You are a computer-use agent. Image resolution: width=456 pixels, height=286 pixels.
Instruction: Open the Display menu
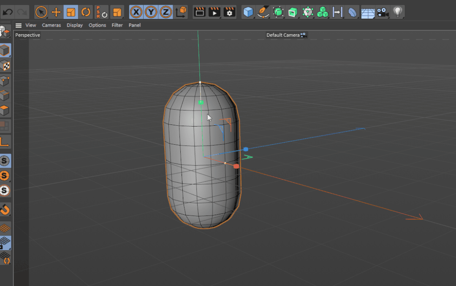75,25
